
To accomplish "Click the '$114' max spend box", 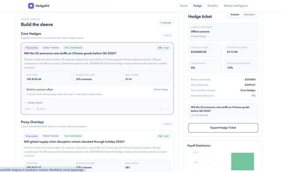I will [147, 77].
